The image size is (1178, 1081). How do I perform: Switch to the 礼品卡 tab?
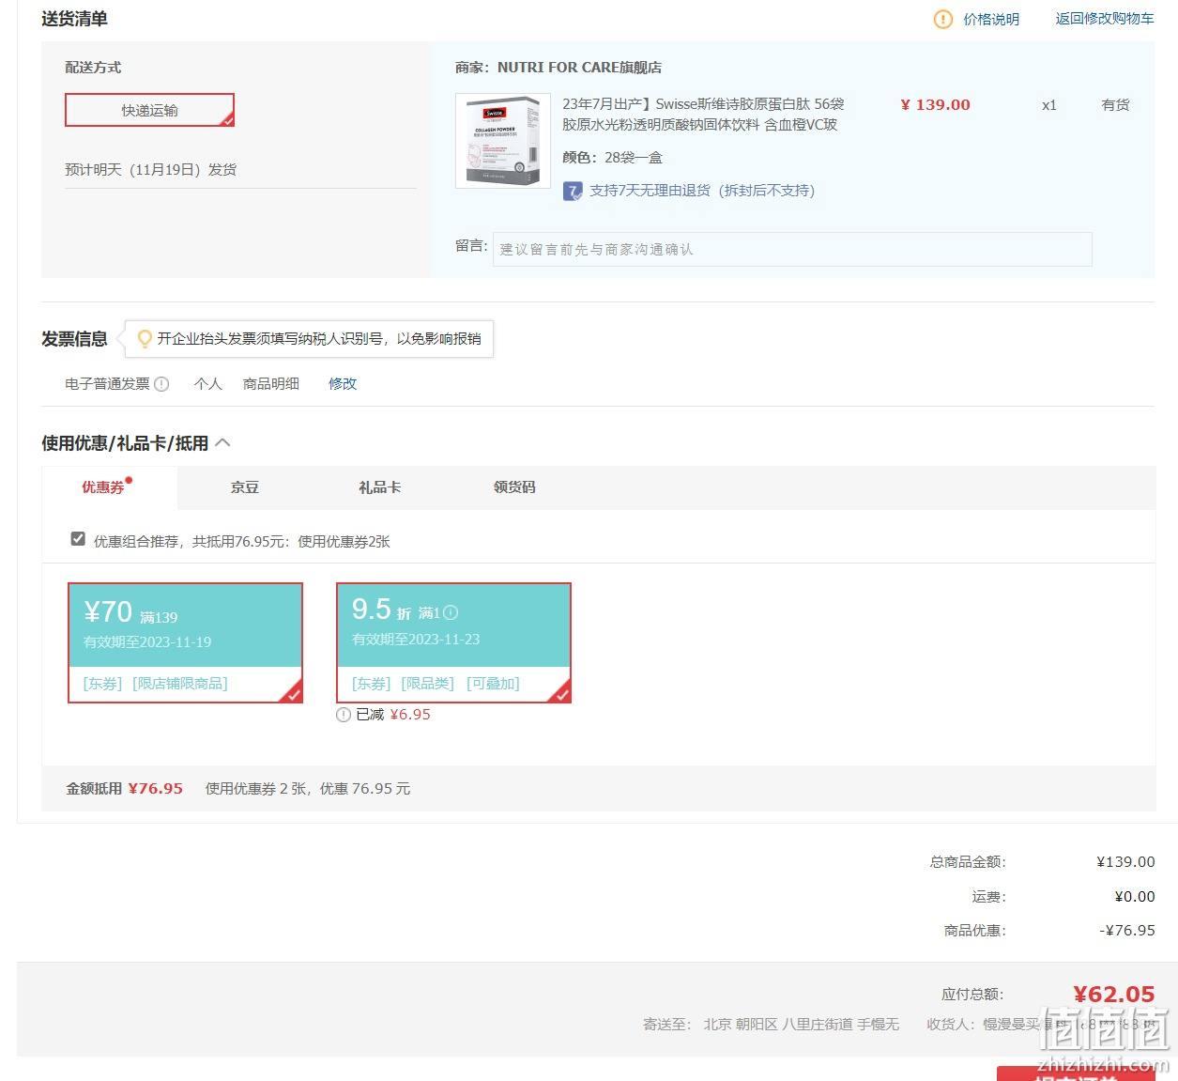tap(379, 486)
